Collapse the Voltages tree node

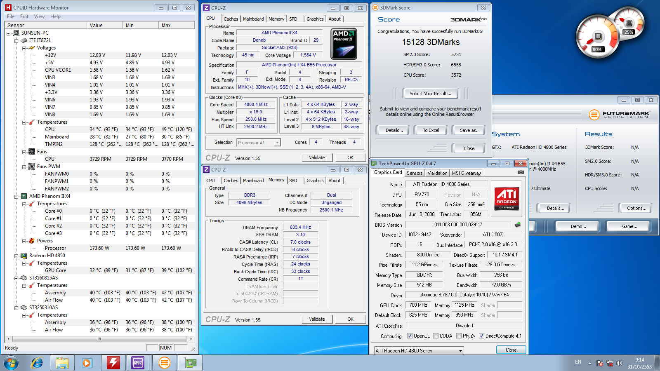24,48
